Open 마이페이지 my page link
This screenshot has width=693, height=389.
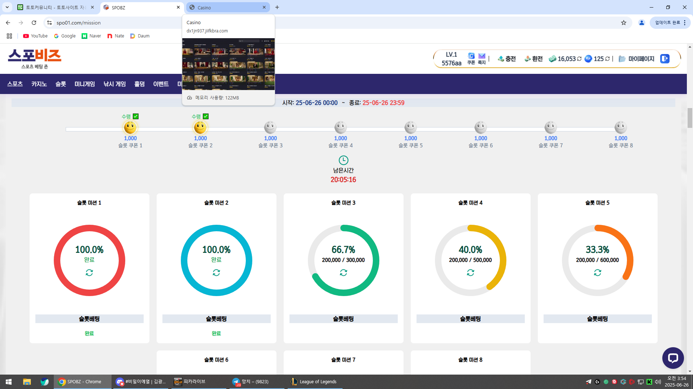[636, 59]
